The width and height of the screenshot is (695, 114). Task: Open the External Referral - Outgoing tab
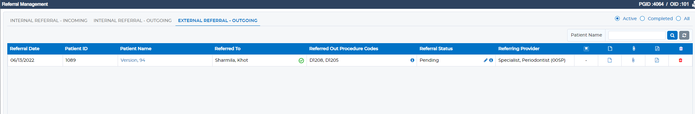coord(218,20)
